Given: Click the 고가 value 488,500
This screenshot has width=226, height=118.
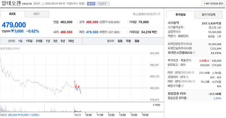Looking at the screenshot, I should click(x=92, y=22).
